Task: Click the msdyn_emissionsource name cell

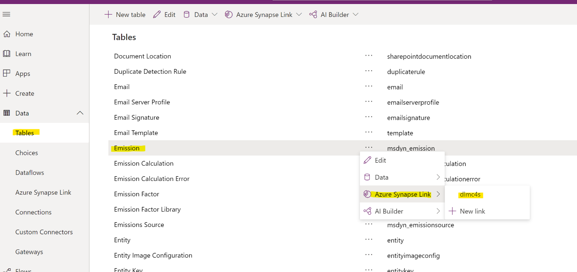Action: (x=420, y=225)
